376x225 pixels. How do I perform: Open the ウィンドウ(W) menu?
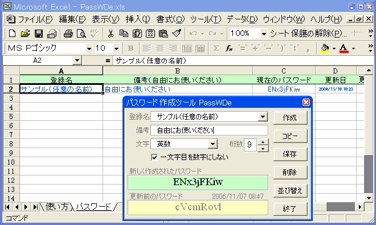(x=284, y=19)
